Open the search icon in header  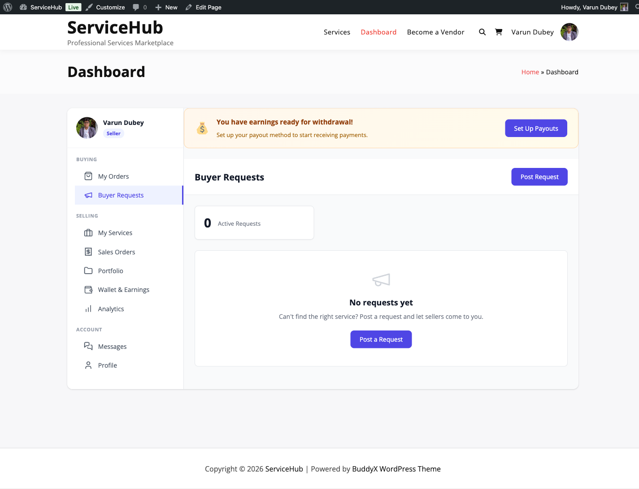click(x=482, y=32)
